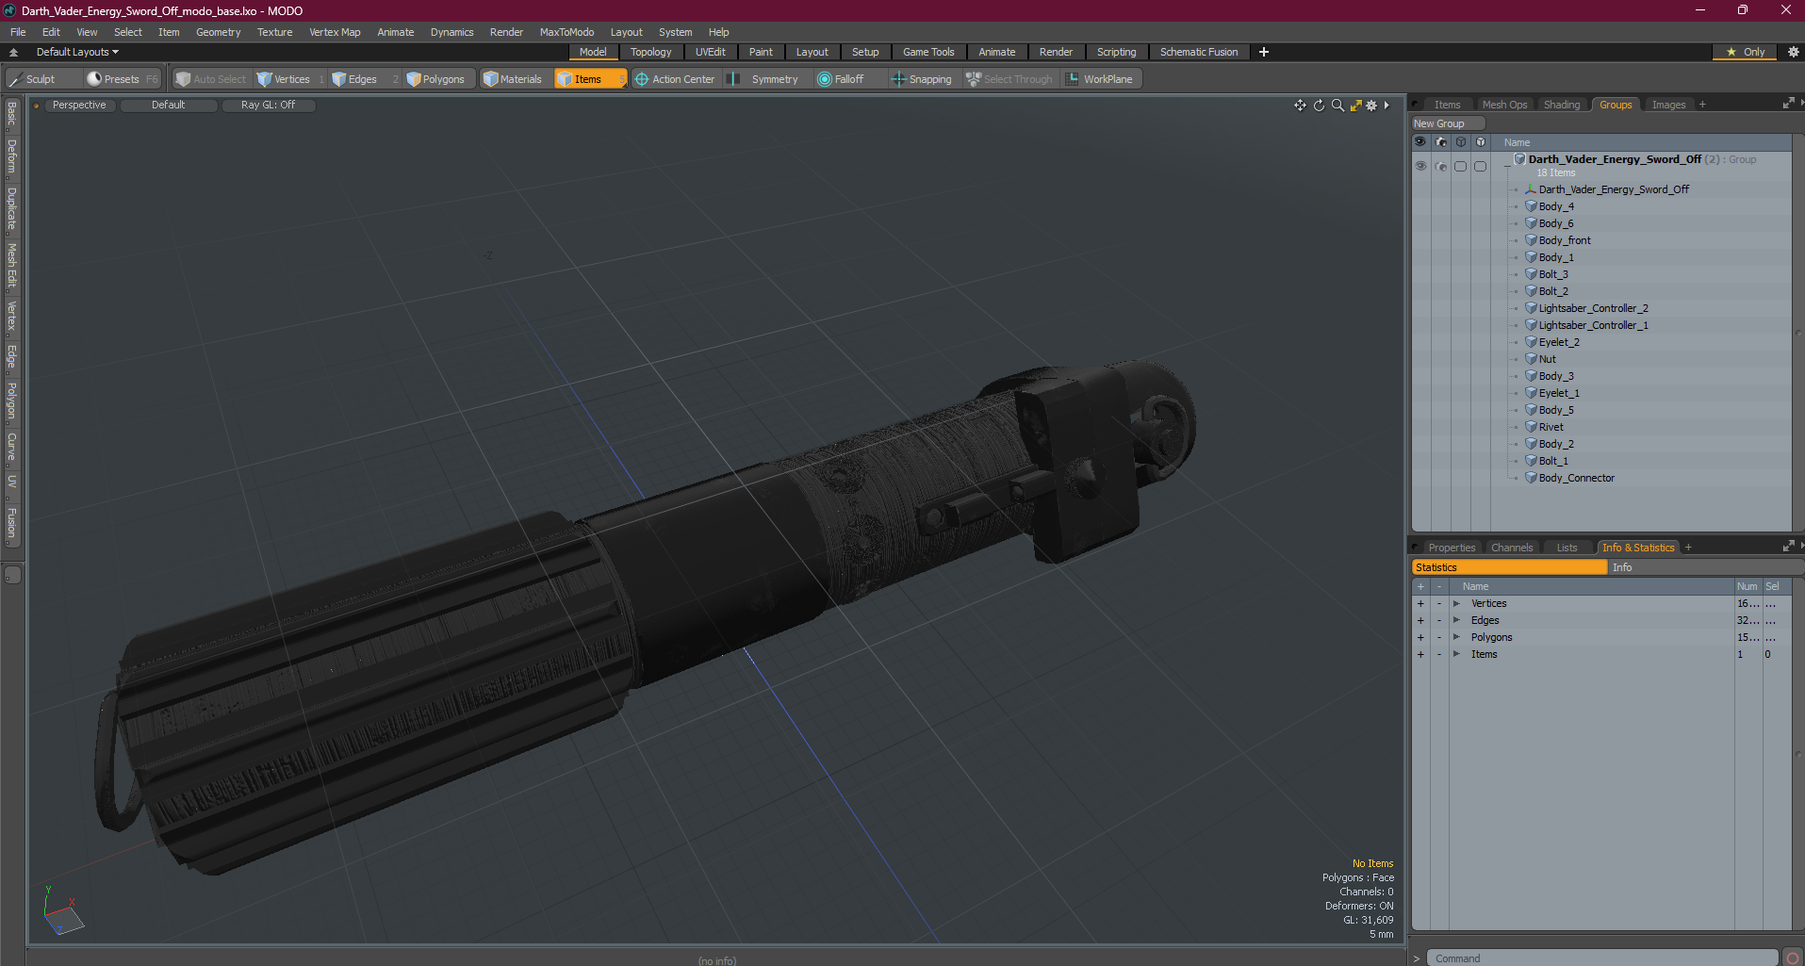Viewport: 1805px width, 966px height.
Task: Add a new tab beside Images tab
Action: [1702, 105]
